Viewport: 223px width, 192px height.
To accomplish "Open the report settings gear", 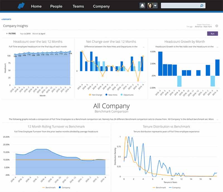I will pos(217,26).
